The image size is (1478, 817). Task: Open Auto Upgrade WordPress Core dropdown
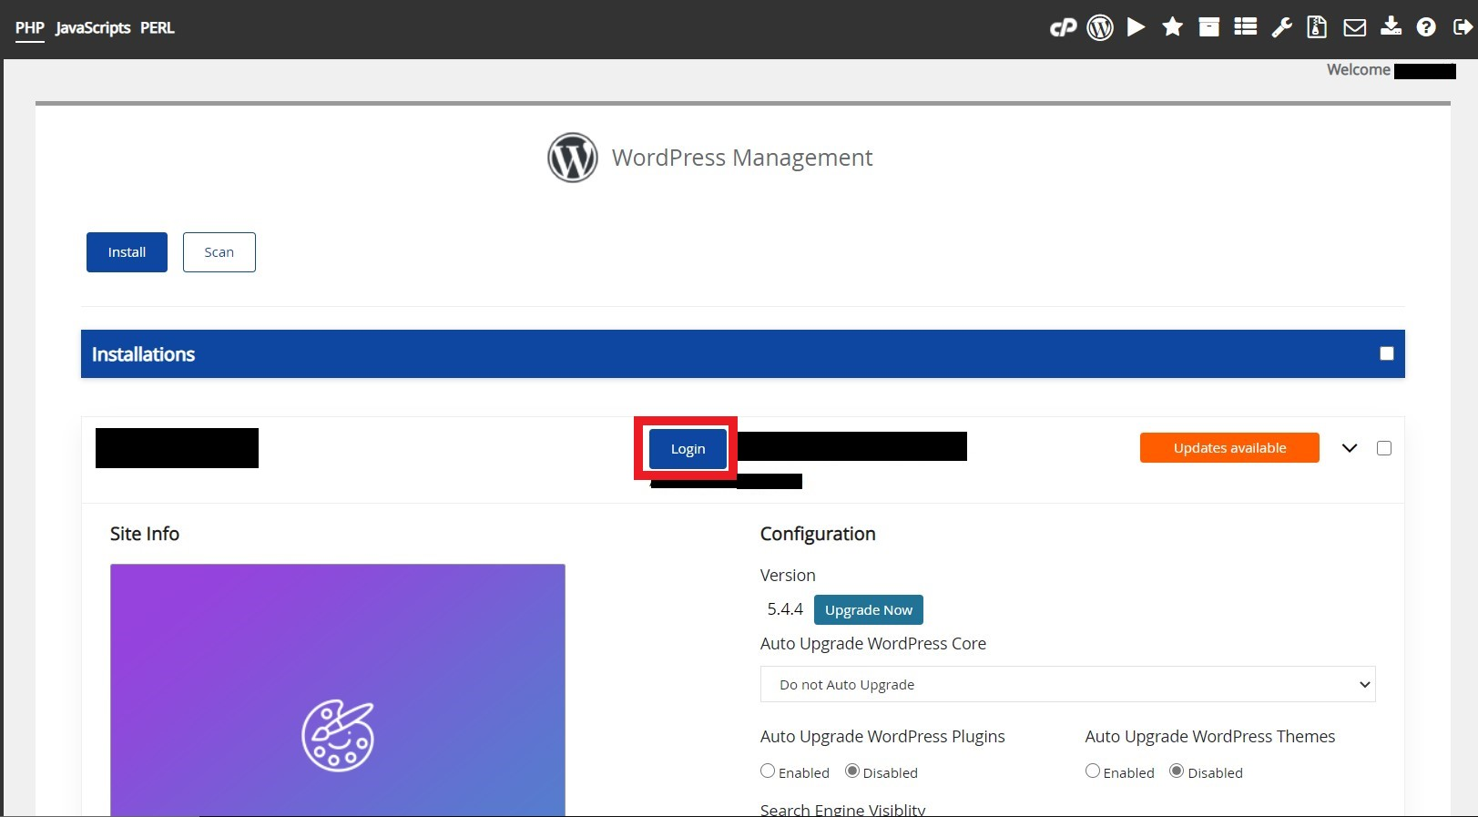[1067, 684]
